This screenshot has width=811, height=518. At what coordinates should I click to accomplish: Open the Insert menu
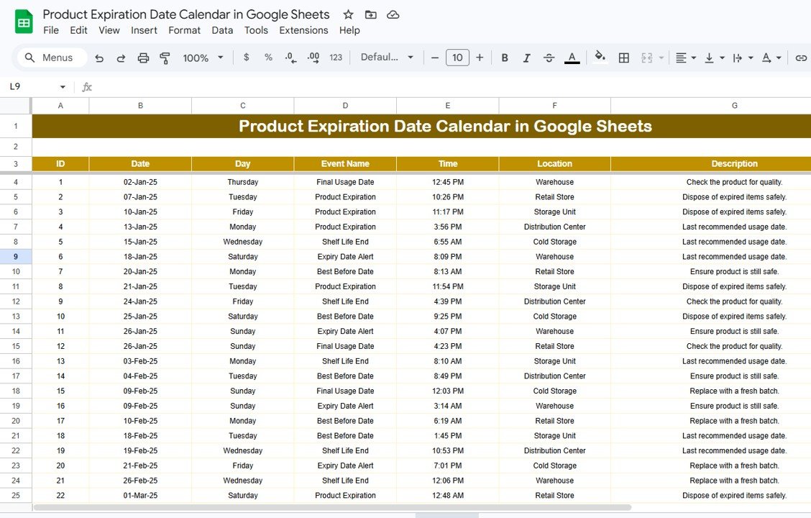[144, 30]
